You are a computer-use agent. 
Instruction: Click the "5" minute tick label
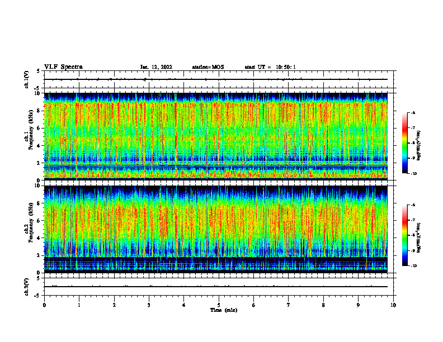(219, 305)
